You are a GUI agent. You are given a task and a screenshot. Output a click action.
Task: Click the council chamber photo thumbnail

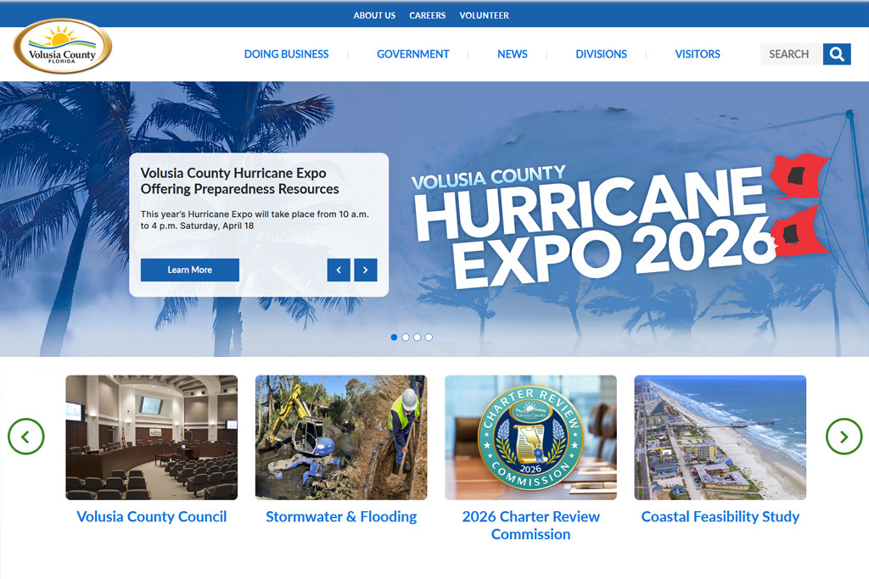click(152, 437)
